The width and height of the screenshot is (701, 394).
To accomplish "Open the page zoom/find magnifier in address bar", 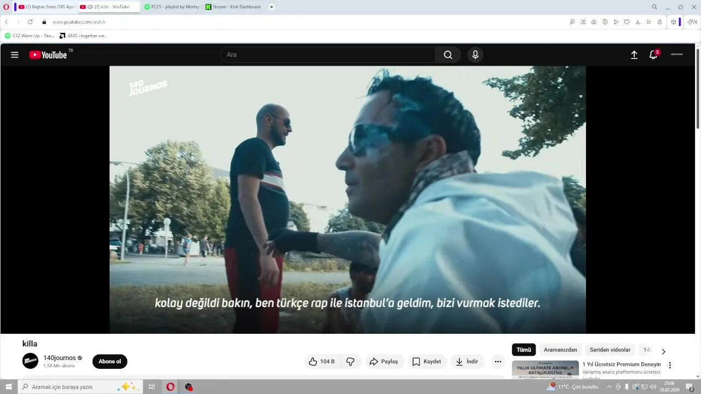I will [572, 22].
